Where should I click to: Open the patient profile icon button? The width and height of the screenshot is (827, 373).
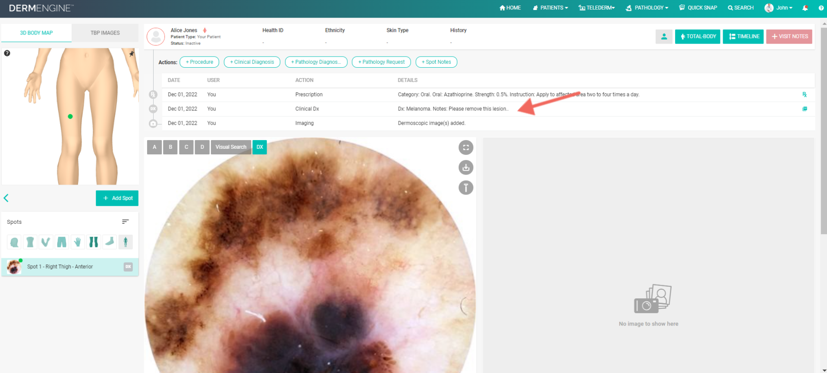(664, 37)
